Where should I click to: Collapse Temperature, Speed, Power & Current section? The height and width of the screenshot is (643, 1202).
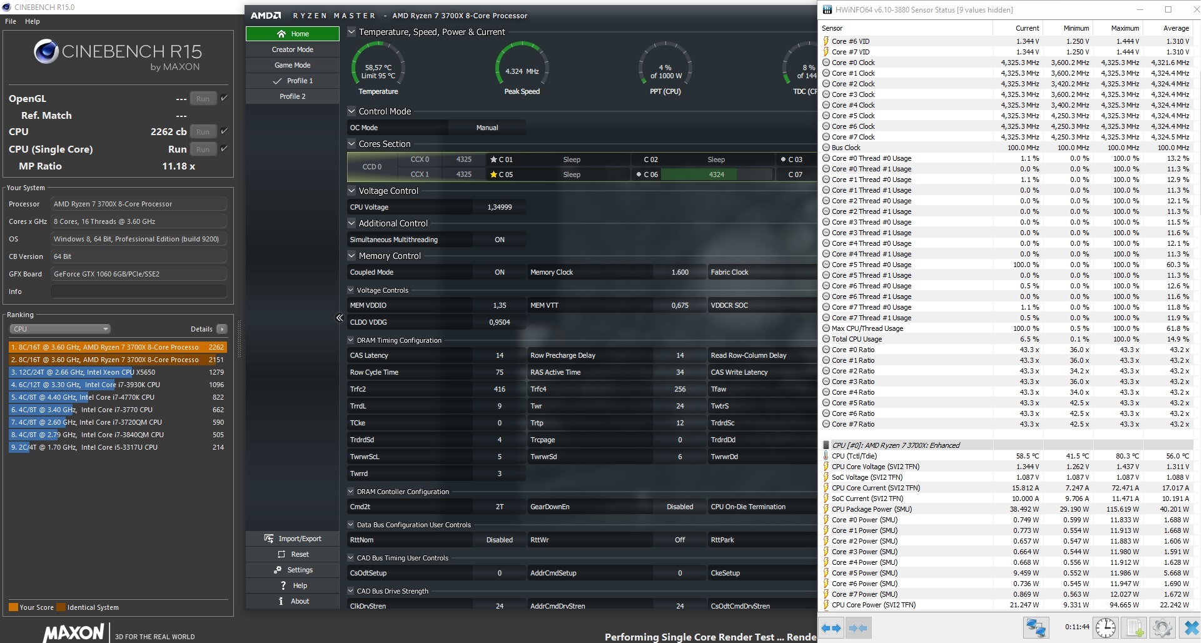point(351,32)
